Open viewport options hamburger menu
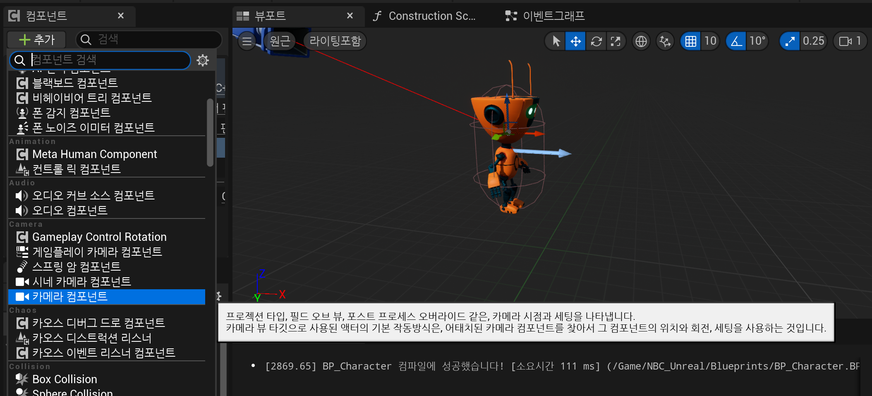Image resolution: width=872 pixels, height=396 pixels. [x=247, y=41]
